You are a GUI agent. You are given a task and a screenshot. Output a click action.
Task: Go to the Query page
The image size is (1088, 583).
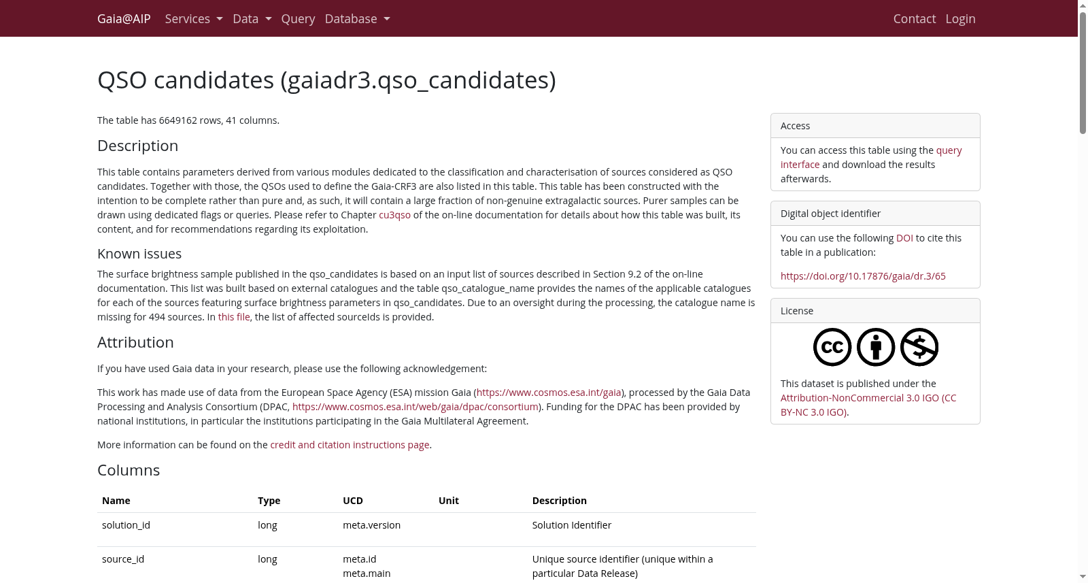(x=298, y=18)
